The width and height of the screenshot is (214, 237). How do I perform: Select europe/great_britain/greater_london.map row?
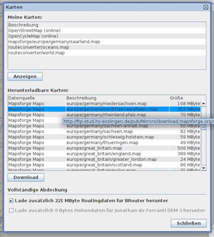point(104,159)
